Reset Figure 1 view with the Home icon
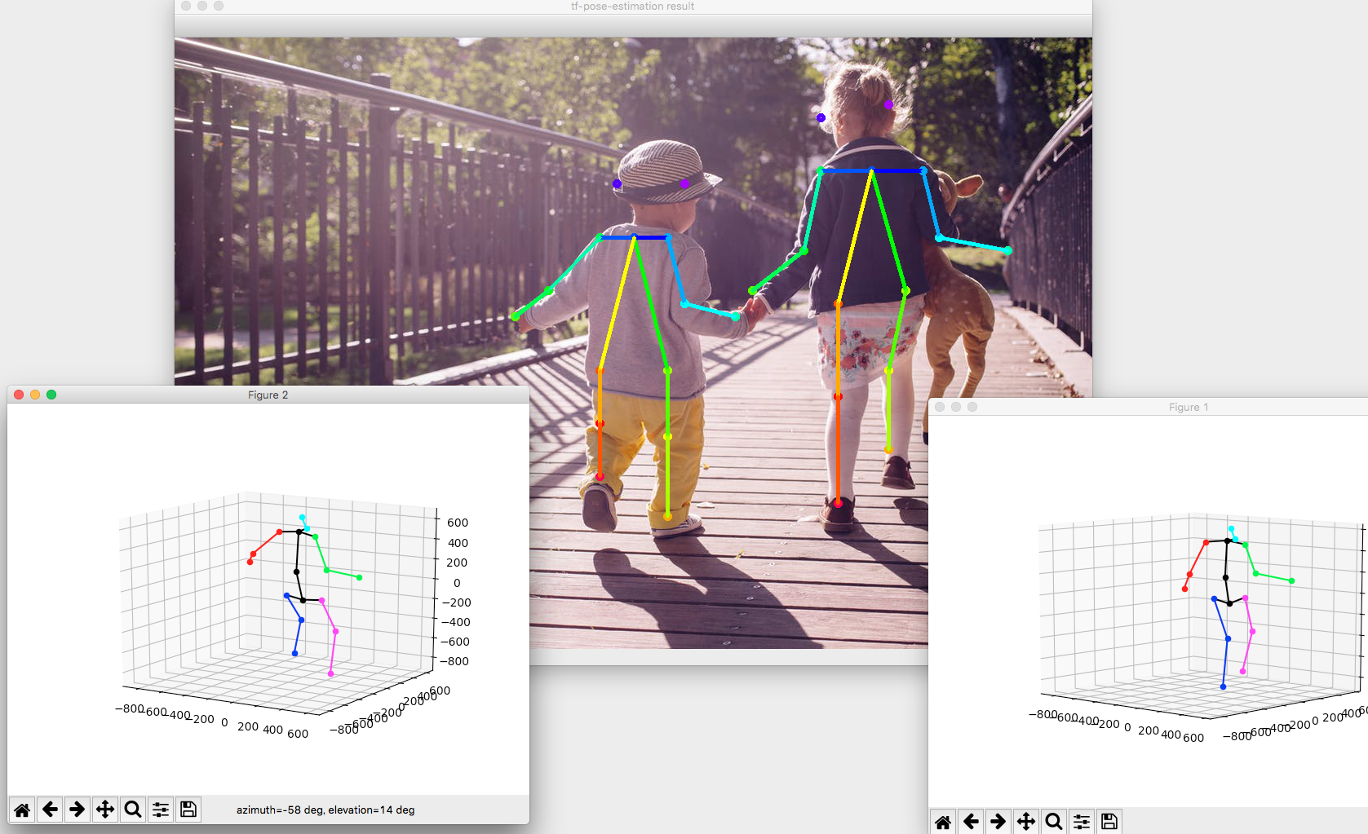Screen dimensions: 1368x834 click(x=945, y=821)
